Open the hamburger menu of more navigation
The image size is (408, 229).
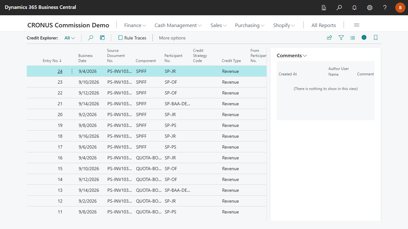(357, 25)
